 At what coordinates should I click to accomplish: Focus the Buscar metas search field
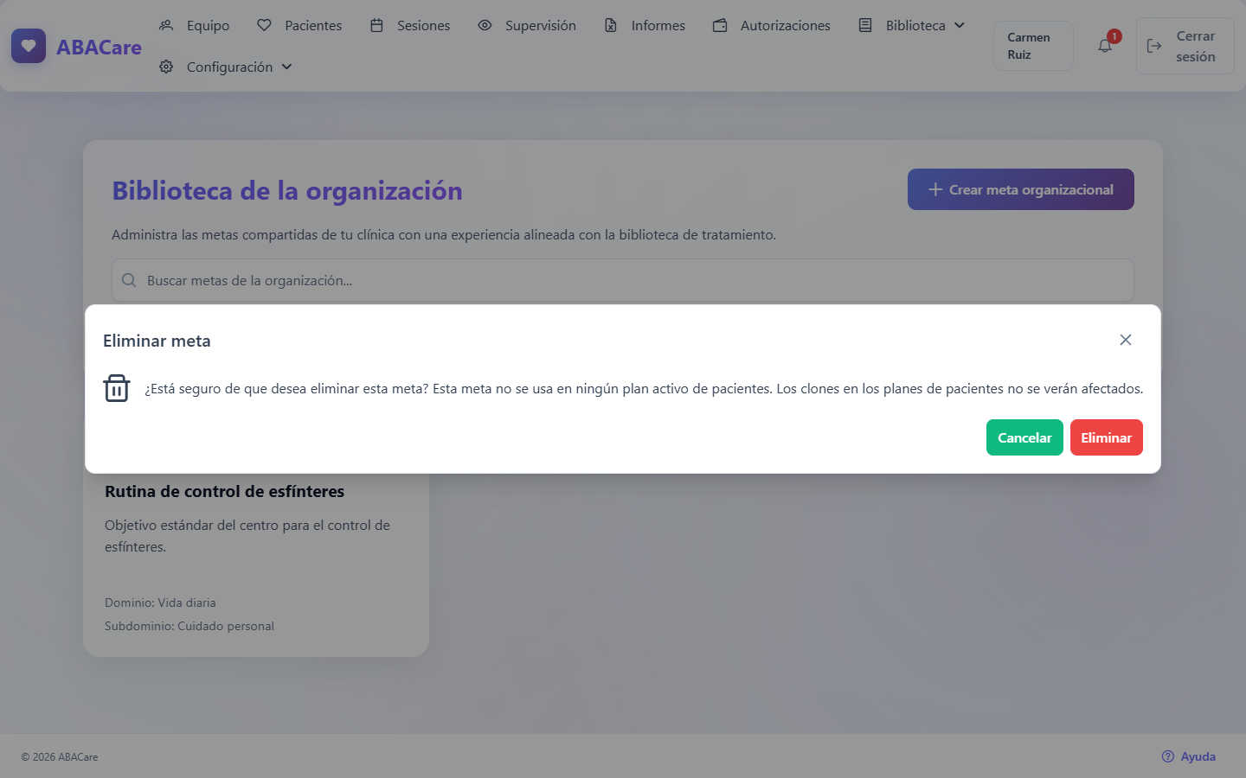point(623,280)
